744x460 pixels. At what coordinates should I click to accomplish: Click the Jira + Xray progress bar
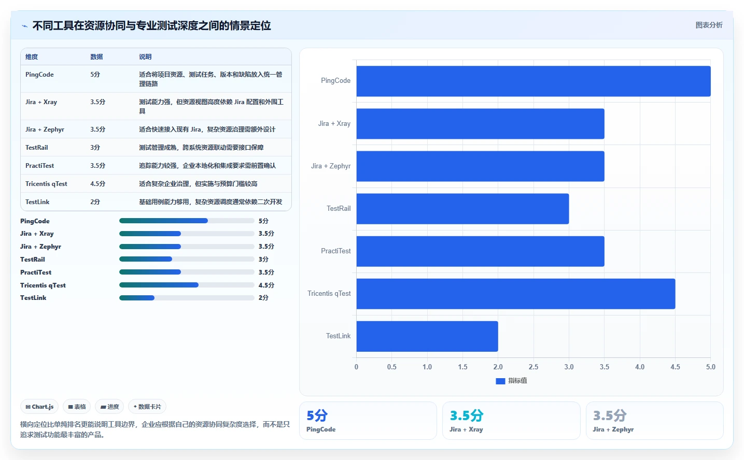[x=187, y=234]
